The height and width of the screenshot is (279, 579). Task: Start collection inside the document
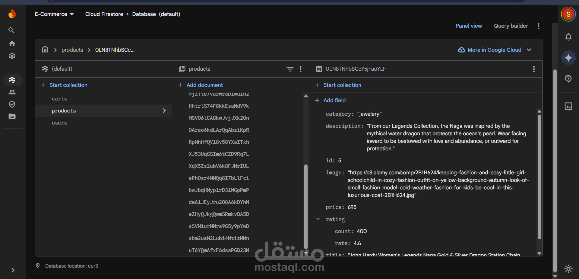click(x=338, y=85)
